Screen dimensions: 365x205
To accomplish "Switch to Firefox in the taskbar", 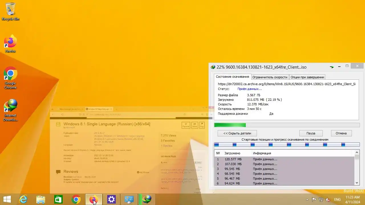I will pyautogui.click(x=94, y=199).
